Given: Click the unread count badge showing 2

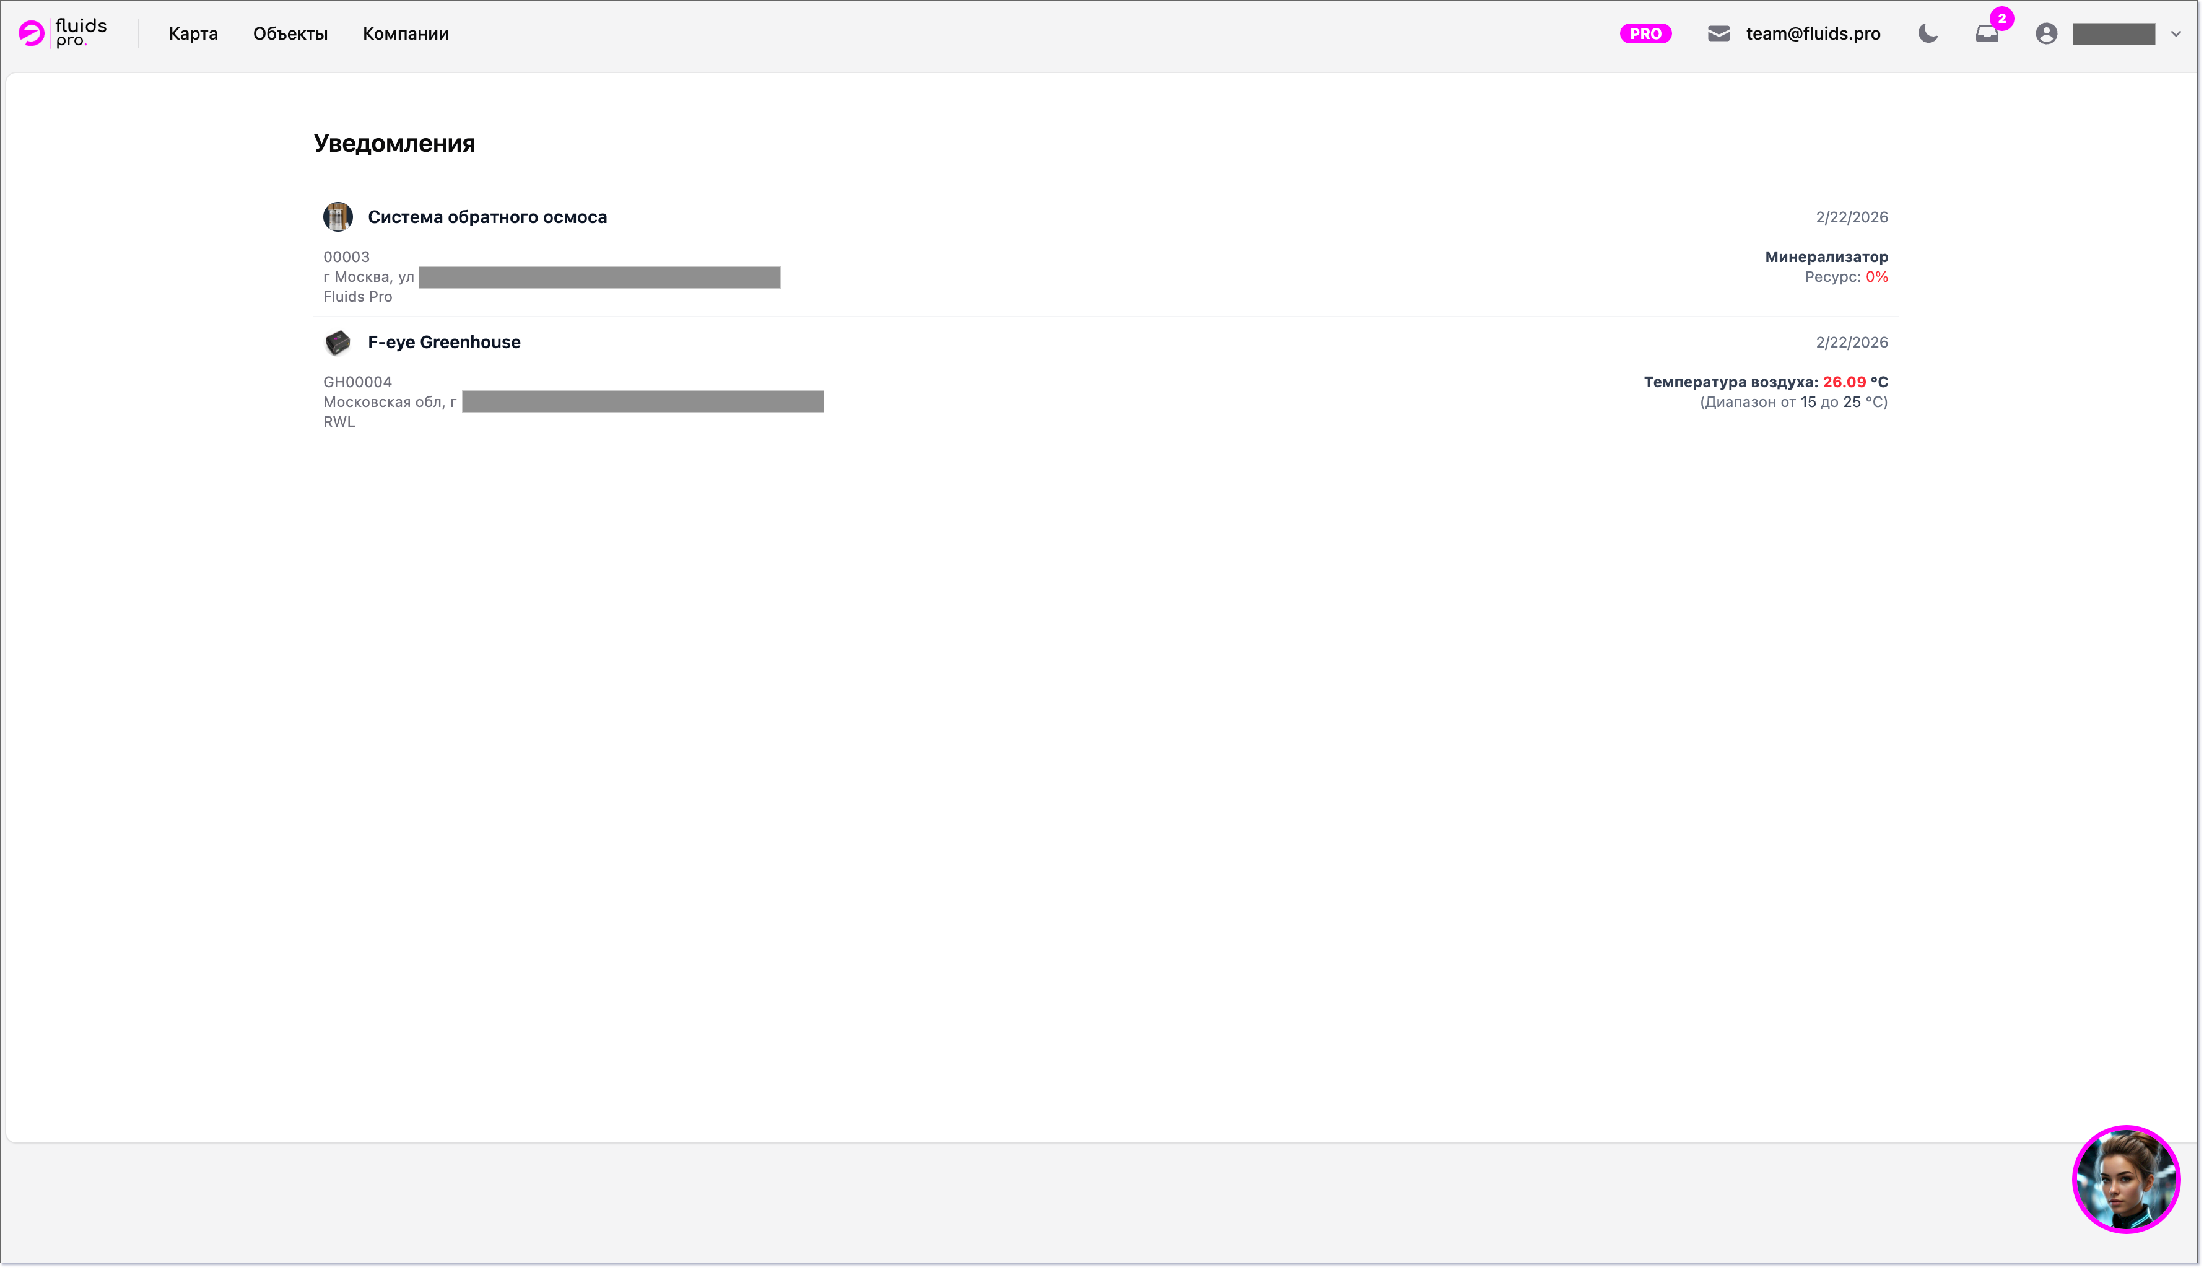Looking at the screenshot, I should 2001,17.
